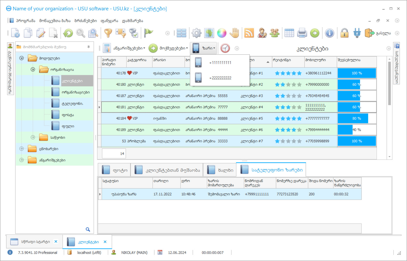407x261 pixels.
Task: Call number +2222222222 from dropdown
Action: (220, 78)
